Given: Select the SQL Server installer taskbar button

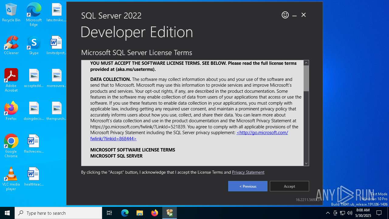Looking at the screenshot, I should click(x=170, y=213).
